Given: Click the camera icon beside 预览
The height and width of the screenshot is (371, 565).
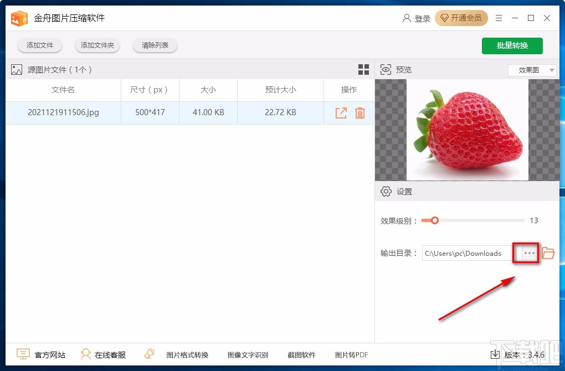Looking at the screenshot, I should point(386,69).
